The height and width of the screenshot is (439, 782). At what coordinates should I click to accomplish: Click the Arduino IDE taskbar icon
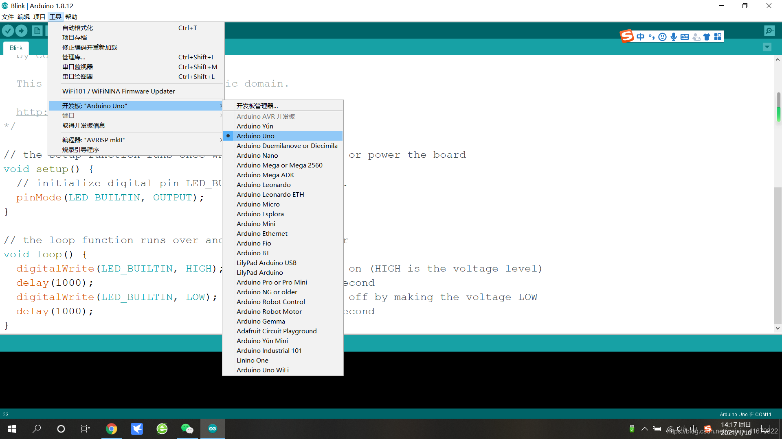[x=213, y=429]
